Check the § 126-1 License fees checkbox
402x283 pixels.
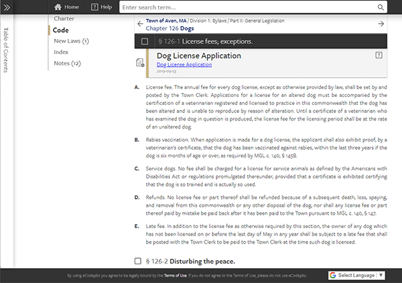pos(145,41)
